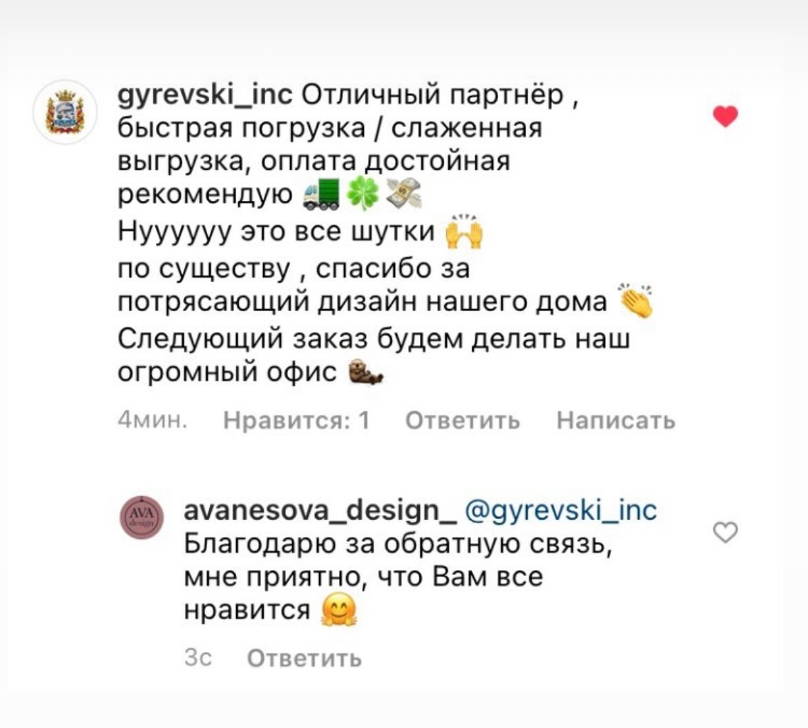The height and width of the screenshot is (728, 808).
Task: Click the hugging face emoji in the reply
Action: [339, 610]
